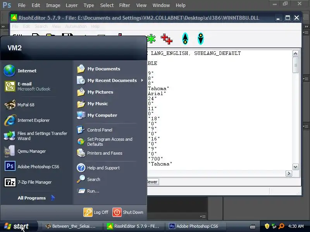Click the security shield tray icon

pos(267,226)
